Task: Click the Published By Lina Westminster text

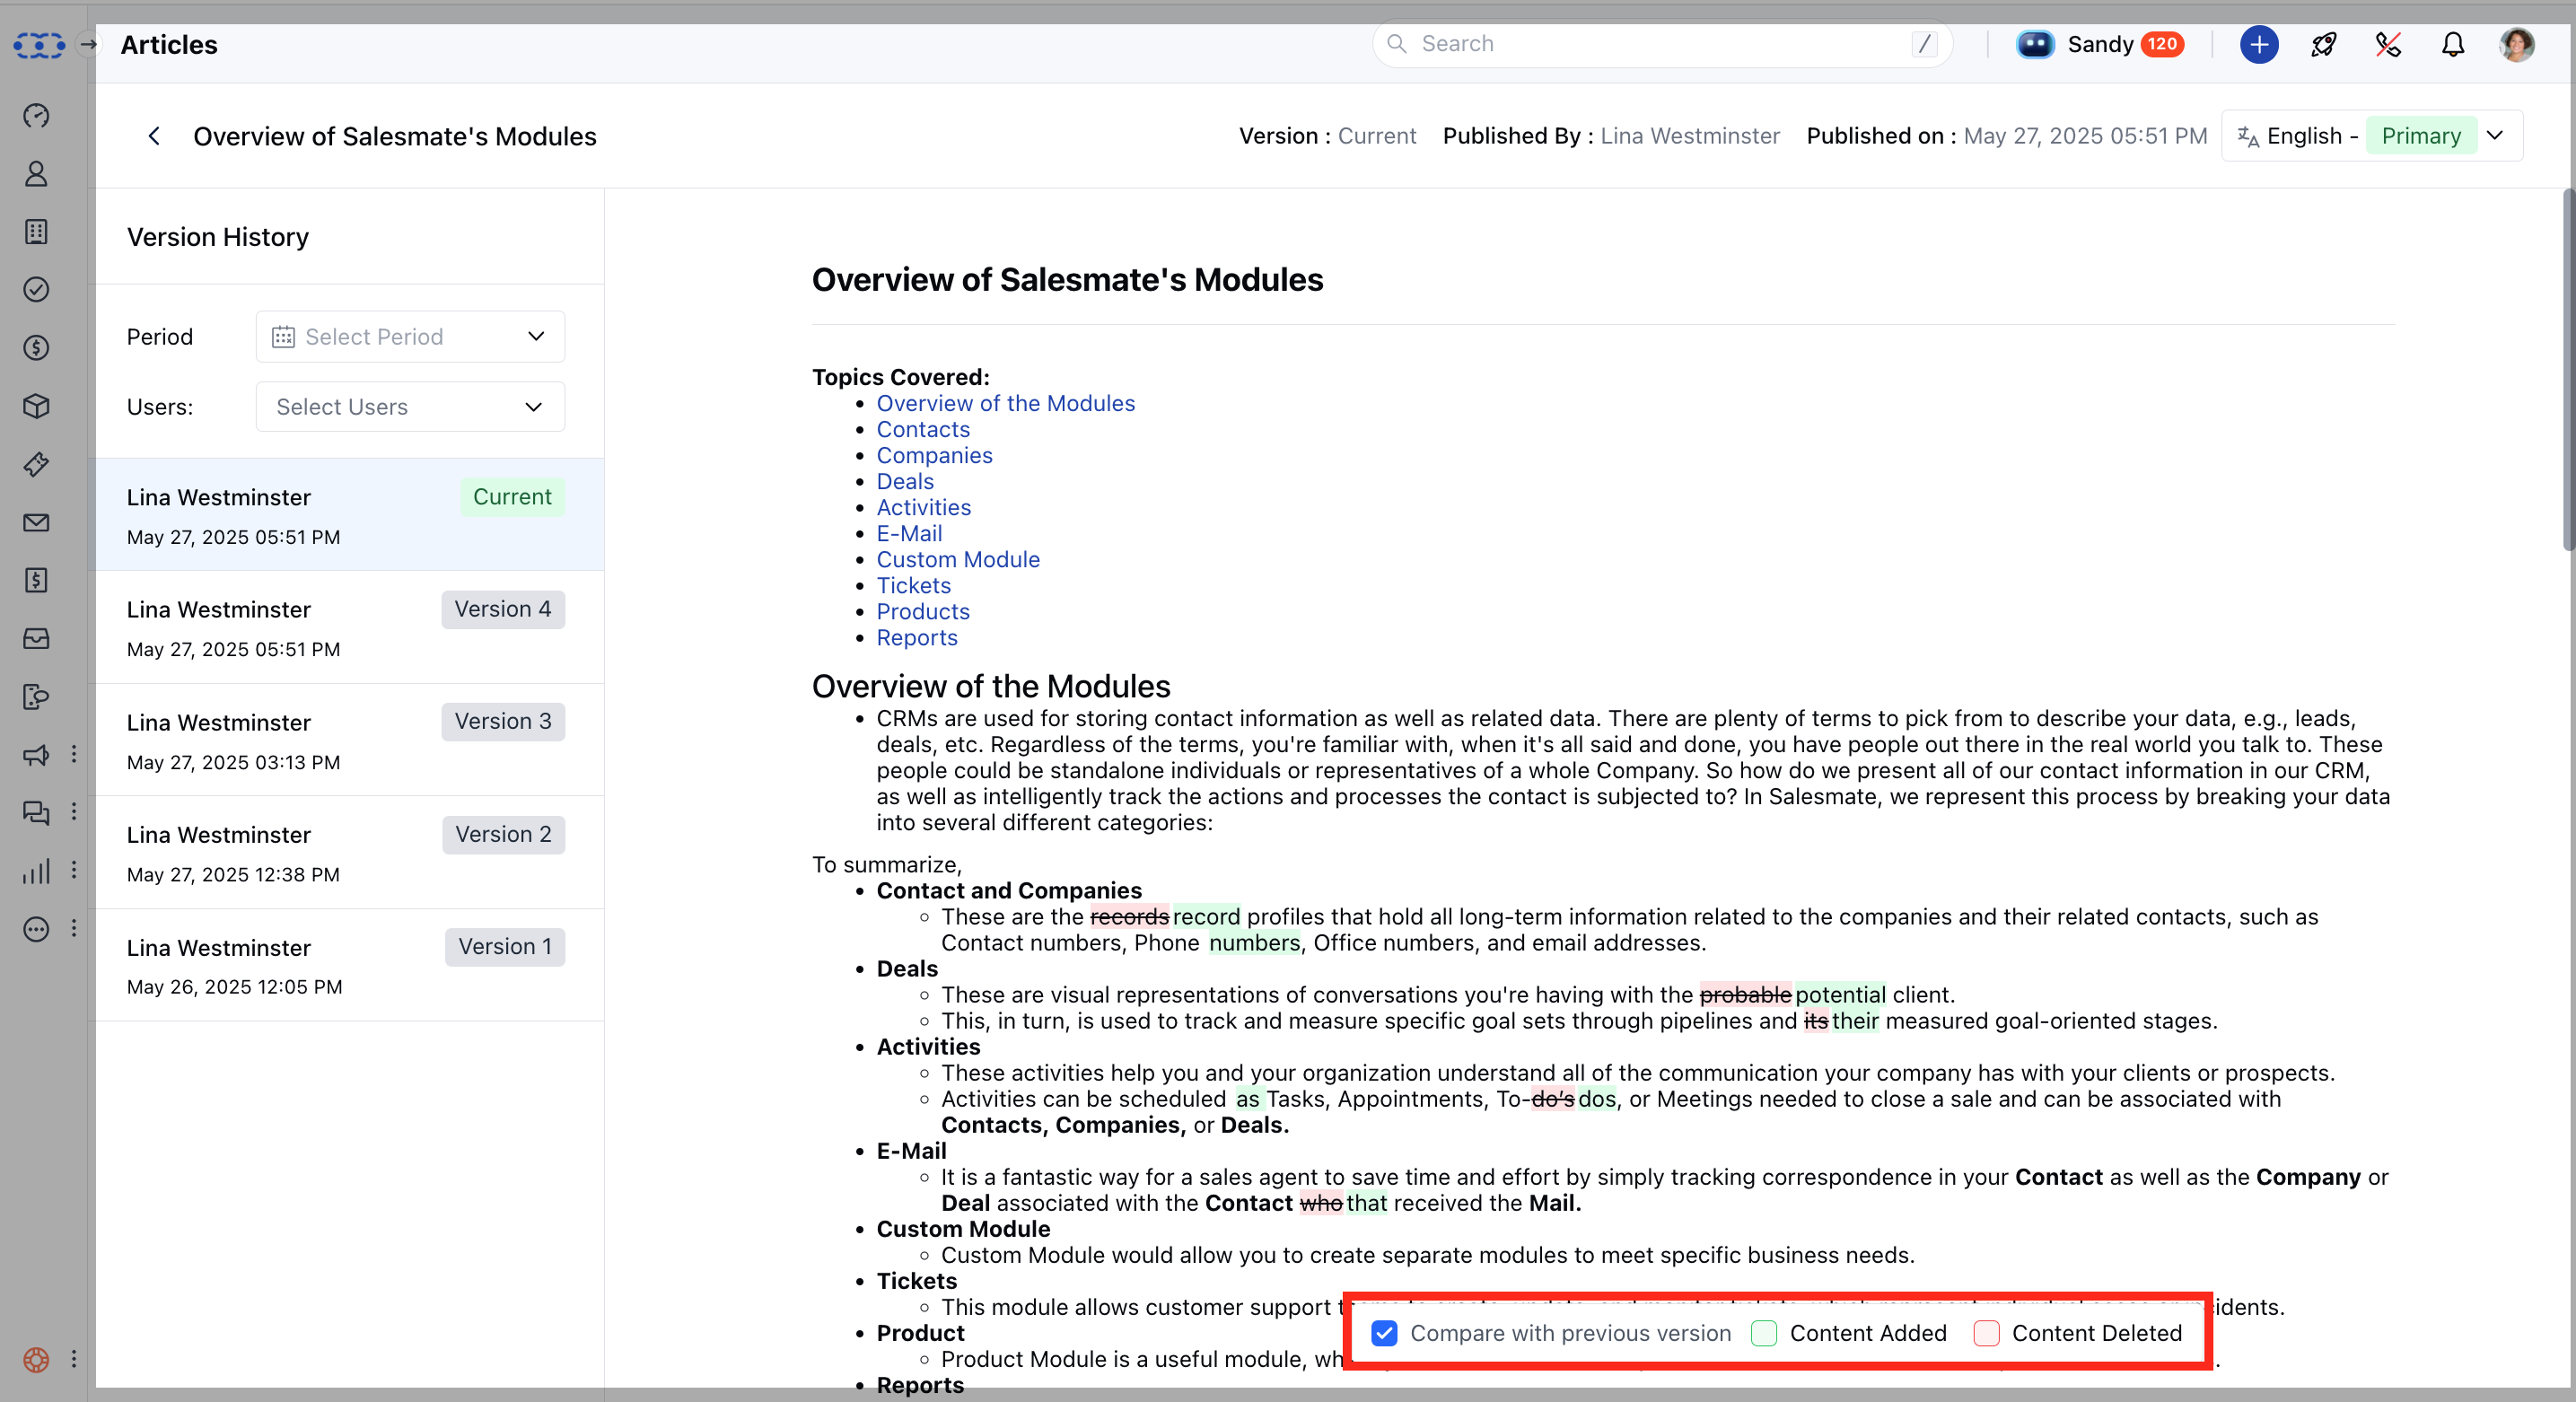Action: click(1611, 136)
